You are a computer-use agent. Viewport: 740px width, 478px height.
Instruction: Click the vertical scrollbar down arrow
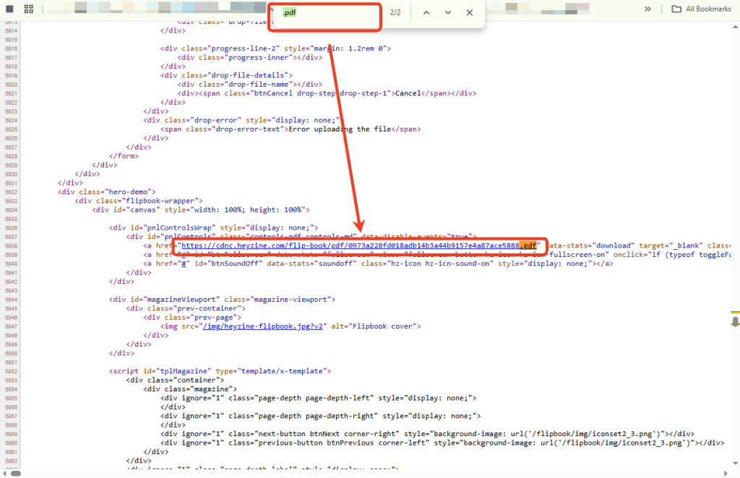[735, 463]
